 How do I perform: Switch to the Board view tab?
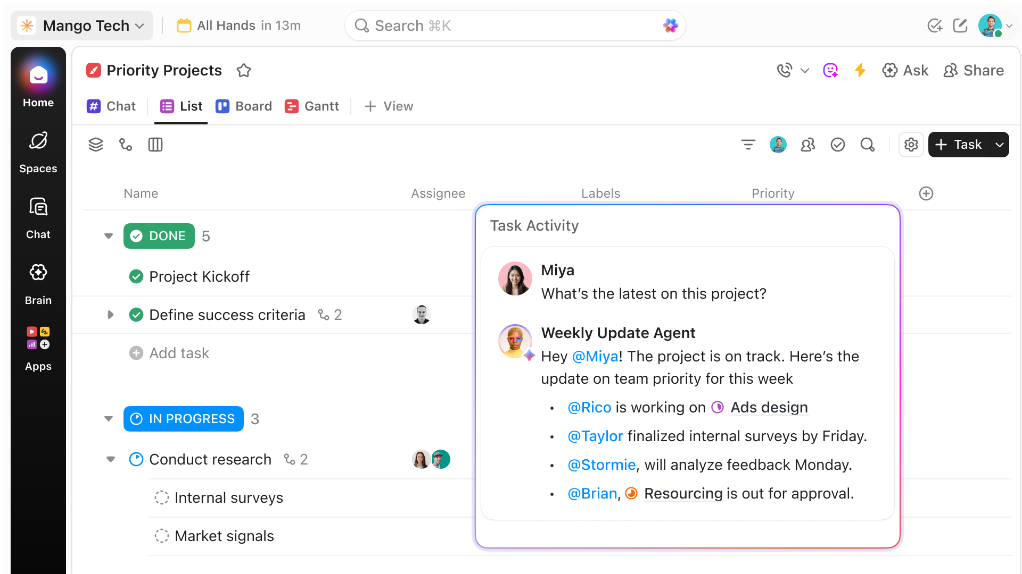(x=244, y=106)
